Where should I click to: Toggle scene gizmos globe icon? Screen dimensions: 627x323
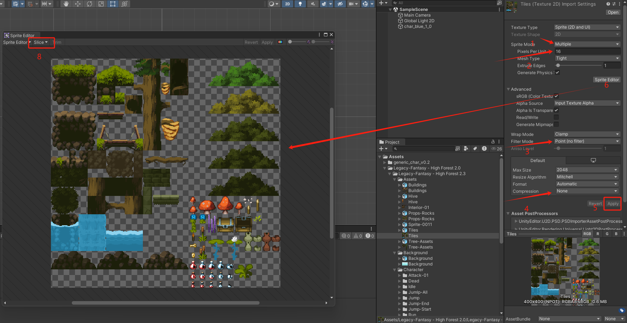[x=365, y=4]
